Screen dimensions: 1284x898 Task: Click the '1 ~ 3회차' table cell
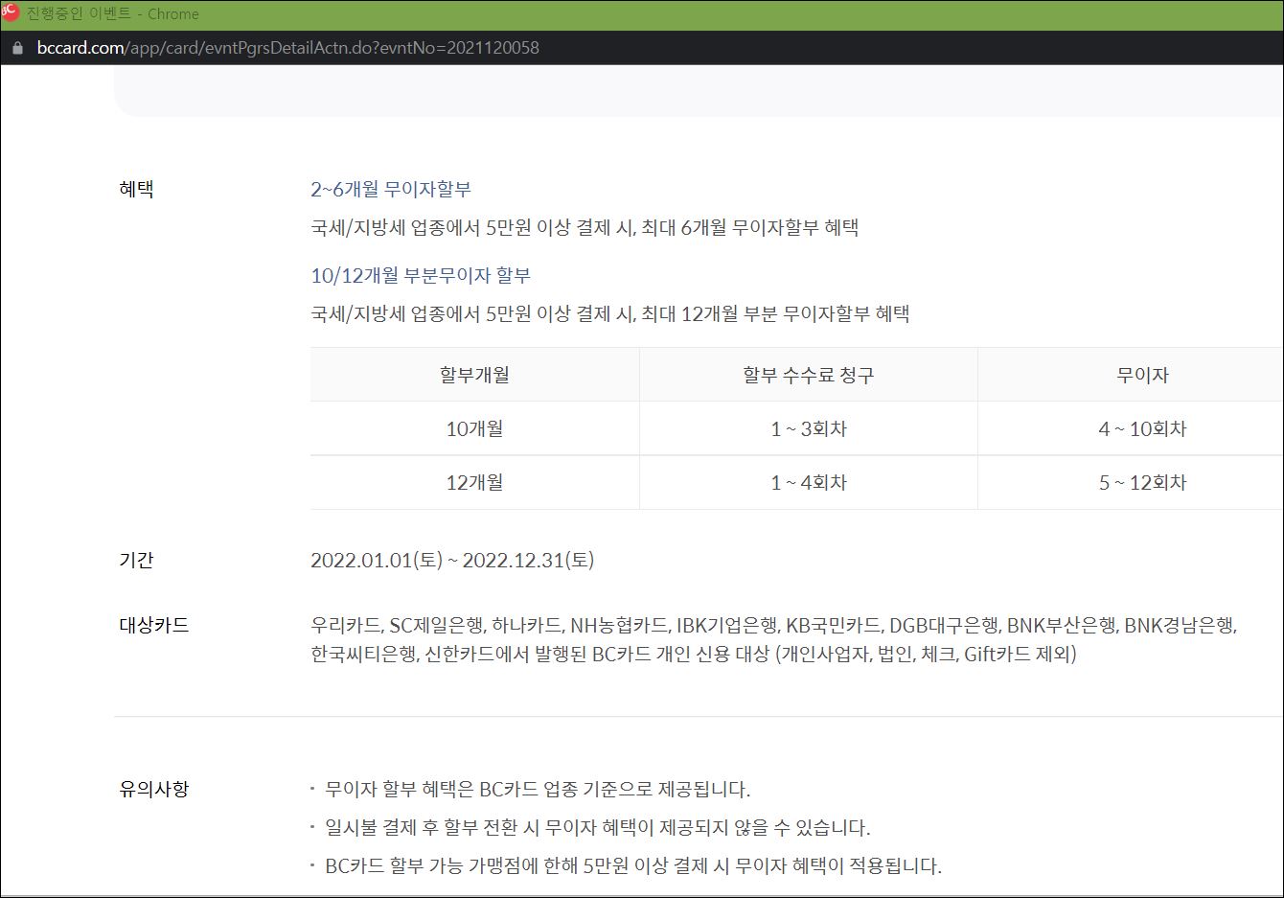point(809,428)
